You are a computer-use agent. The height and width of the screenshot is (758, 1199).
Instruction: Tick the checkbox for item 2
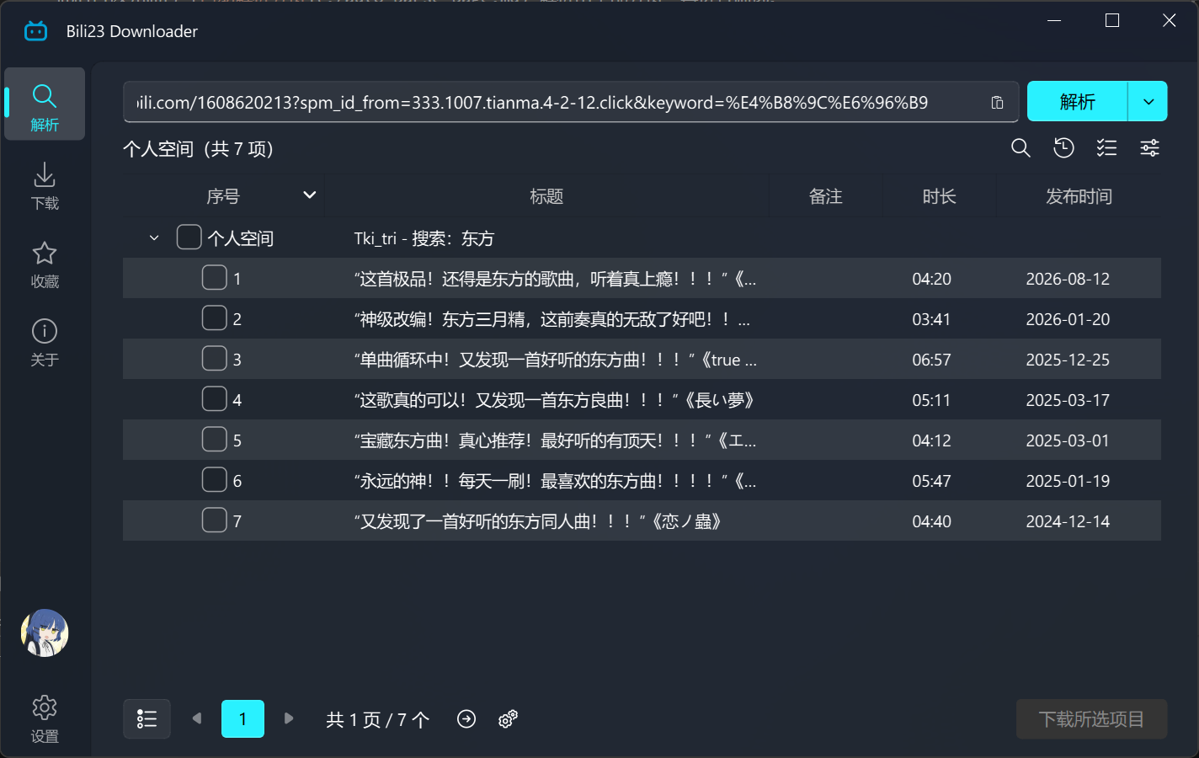pos(215,318)
